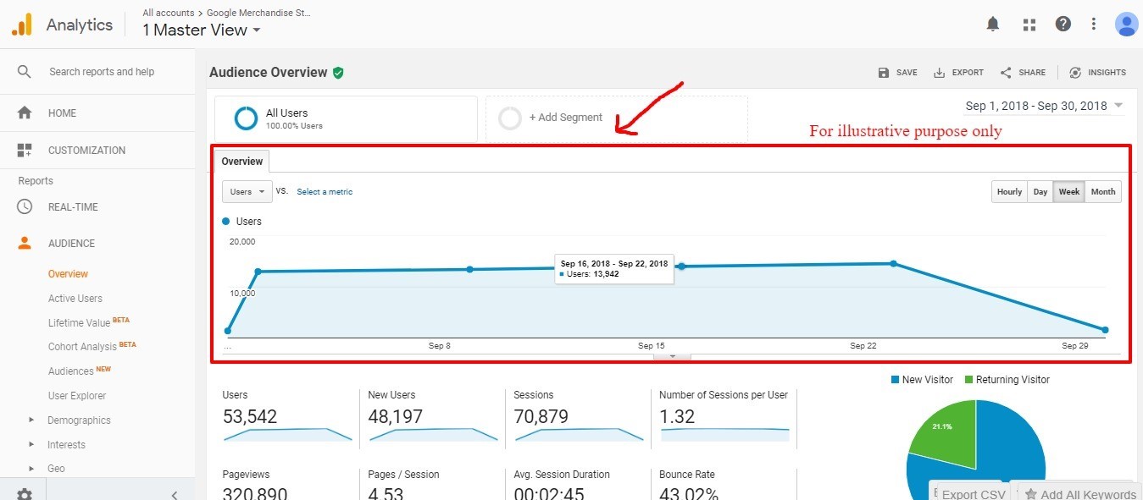
Task: Open the three-dot more options menu
Action: pyautogui.click(x=1094, y=25)
